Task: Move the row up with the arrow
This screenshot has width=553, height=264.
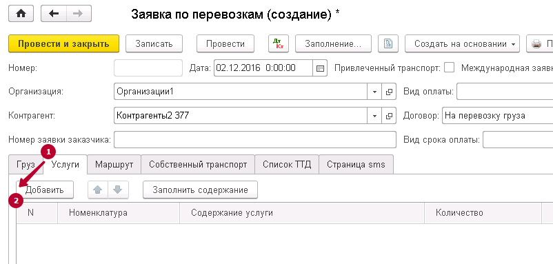Action: [98, 190]
